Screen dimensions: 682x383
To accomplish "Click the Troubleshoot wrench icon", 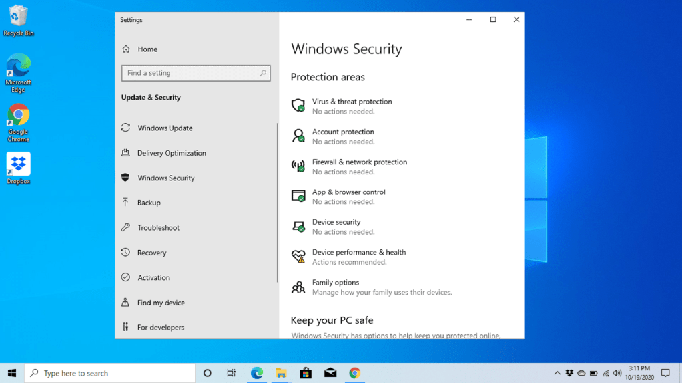I will click(x=125, y=227).
